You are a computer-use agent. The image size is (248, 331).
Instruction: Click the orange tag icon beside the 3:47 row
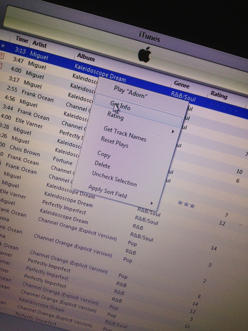[x=2, y=55]
